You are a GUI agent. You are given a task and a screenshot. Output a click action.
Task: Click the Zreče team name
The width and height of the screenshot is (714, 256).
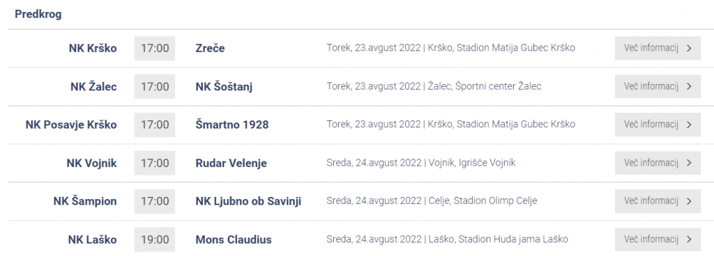tap(210, 48)
